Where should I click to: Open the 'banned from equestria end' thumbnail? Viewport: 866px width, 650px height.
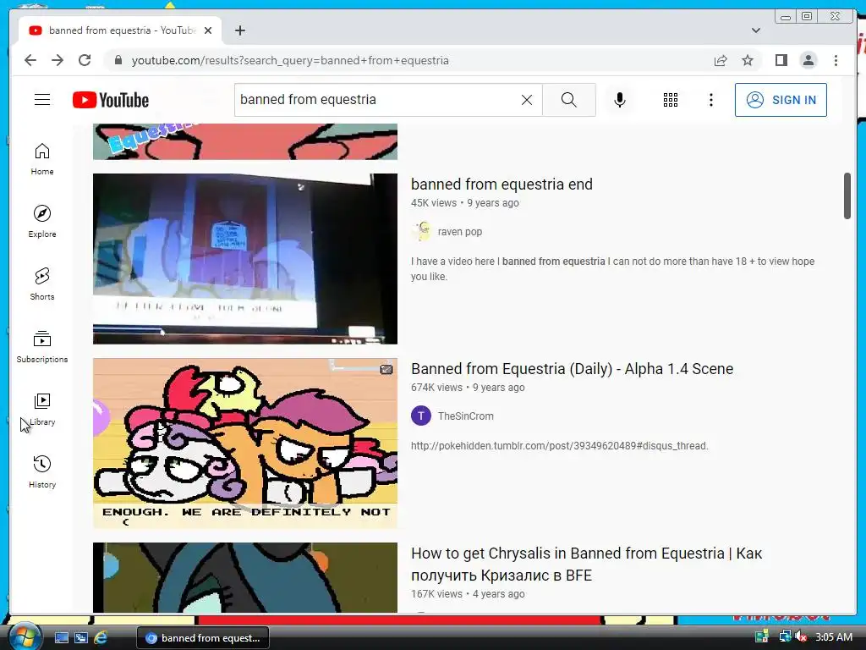[x=245, y=259]
